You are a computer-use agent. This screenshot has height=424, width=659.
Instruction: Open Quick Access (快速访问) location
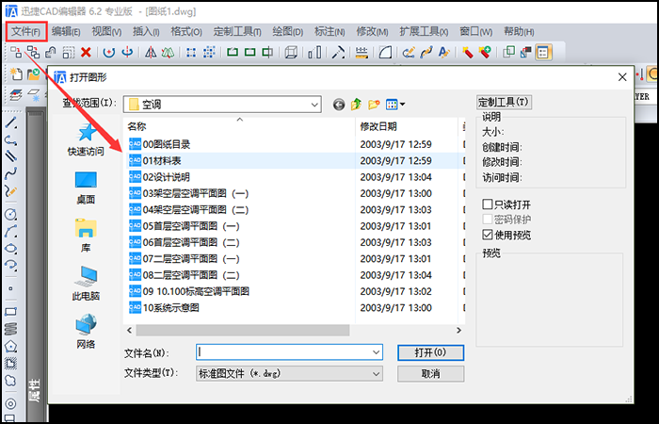86,139
